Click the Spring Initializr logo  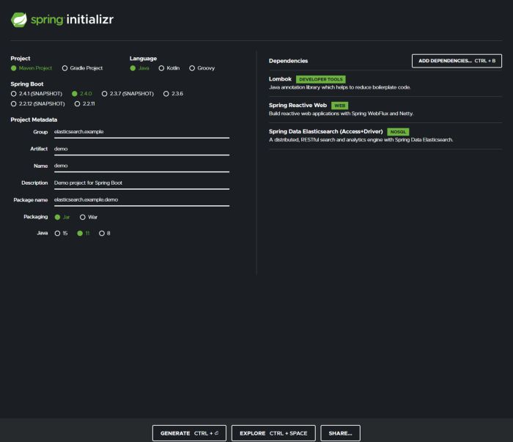62,20
